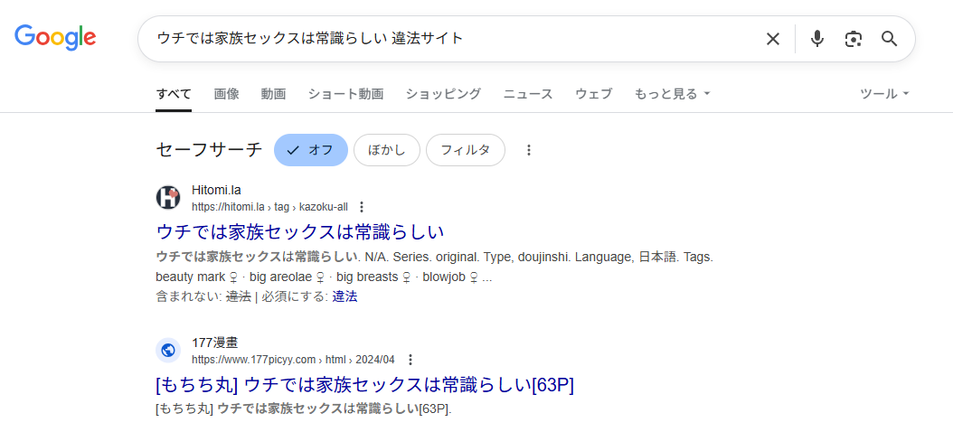Select the すべて tab
The image size is (953, 432).
(174, 94)
